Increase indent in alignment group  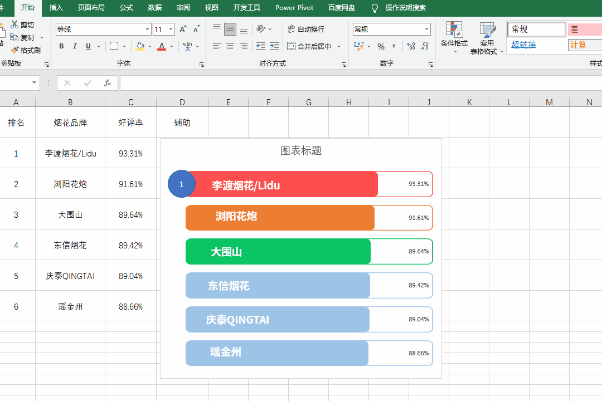[274, 46]
